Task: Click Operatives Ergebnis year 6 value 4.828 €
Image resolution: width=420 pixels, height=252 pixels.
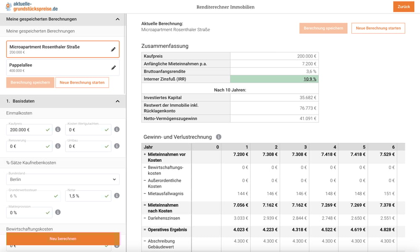Action: [387, 230]
